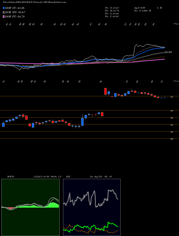Click ADX parameters '(14 day) 29, +33, -19'

coord(100,177)
